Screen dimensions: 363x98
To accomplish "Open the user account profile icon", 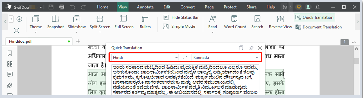I will [308, 7].
